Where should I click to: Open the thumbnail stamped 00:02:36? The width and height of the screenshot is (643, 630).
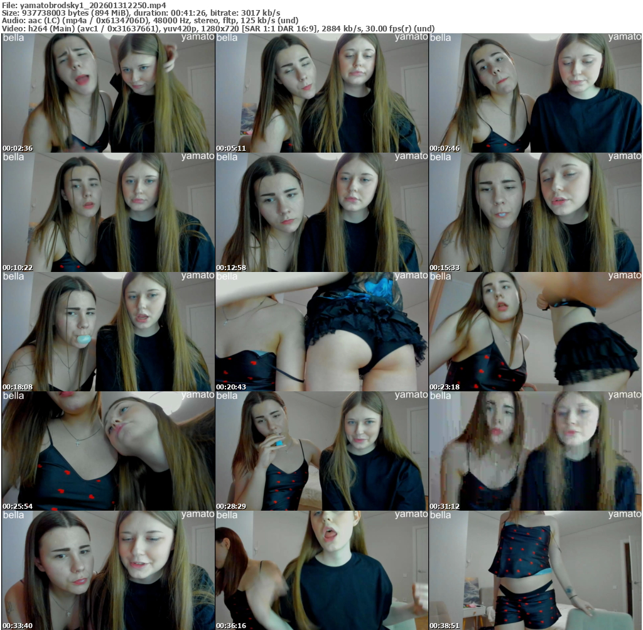[x=108, y=93]
